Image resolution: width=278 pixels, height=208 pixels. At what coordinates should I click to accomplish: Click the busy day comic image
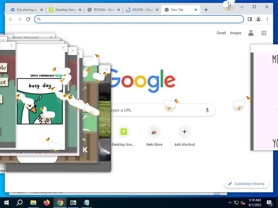point(40,101)
